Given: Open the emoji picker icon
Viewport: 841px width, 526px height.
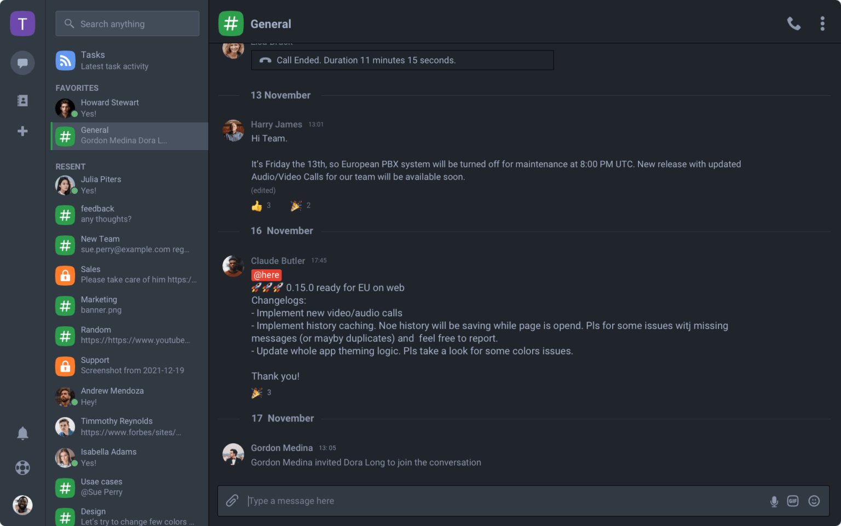Looking at the screenshot, I should coord(814,501).
